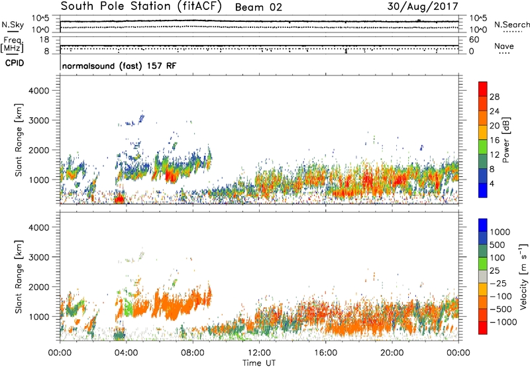
Task: Click the '100' tick on Velocity colorbar
Action: 498,258
